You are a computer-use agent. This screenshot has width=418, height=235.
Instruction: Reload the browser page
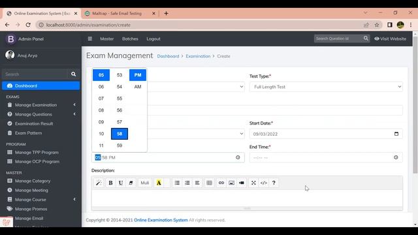pos(28,25)
